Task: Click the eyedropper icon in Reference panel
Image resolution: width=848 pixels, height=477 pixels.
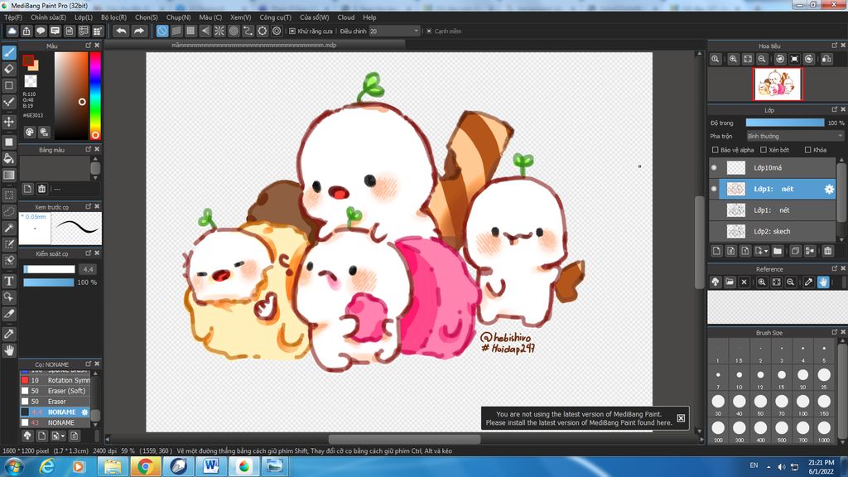Action: (808, 282)
